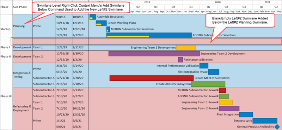Select the Create MERLIN Subsystem task label
Screen dimensions: 282x130
[x=212, y=78]
